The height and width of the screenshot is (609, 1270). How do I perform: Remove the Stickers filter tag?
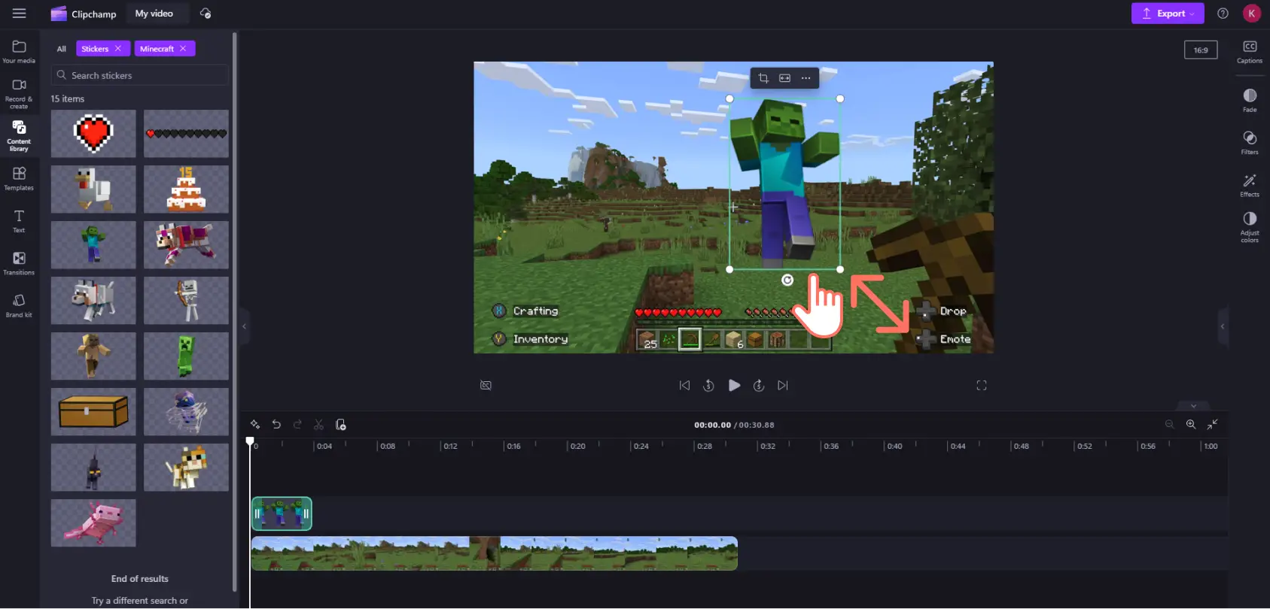click(x=117, y=48)
